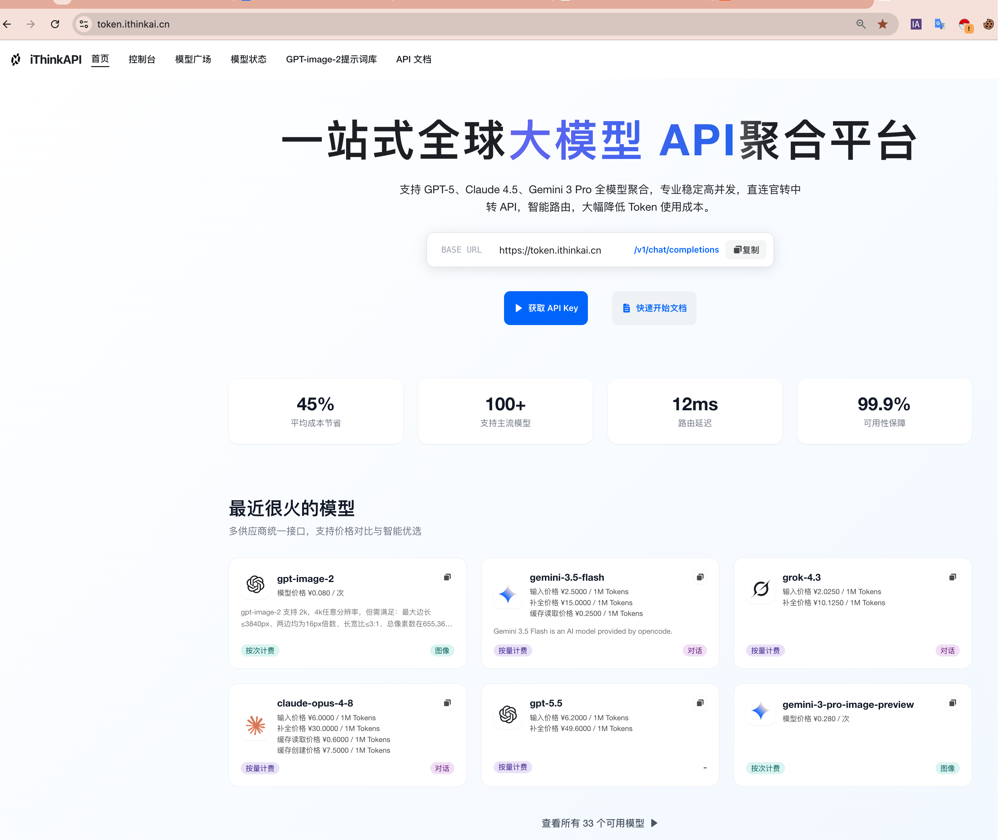Click the iThinkAPI logo icon
This screenshot has width=998, height=840.
point(16,59)
